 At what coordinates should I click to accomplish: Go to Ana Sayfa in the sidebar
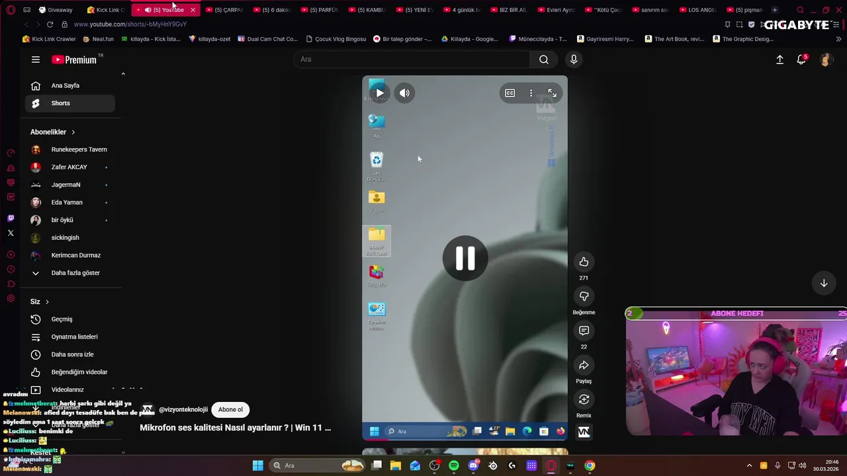70,85
